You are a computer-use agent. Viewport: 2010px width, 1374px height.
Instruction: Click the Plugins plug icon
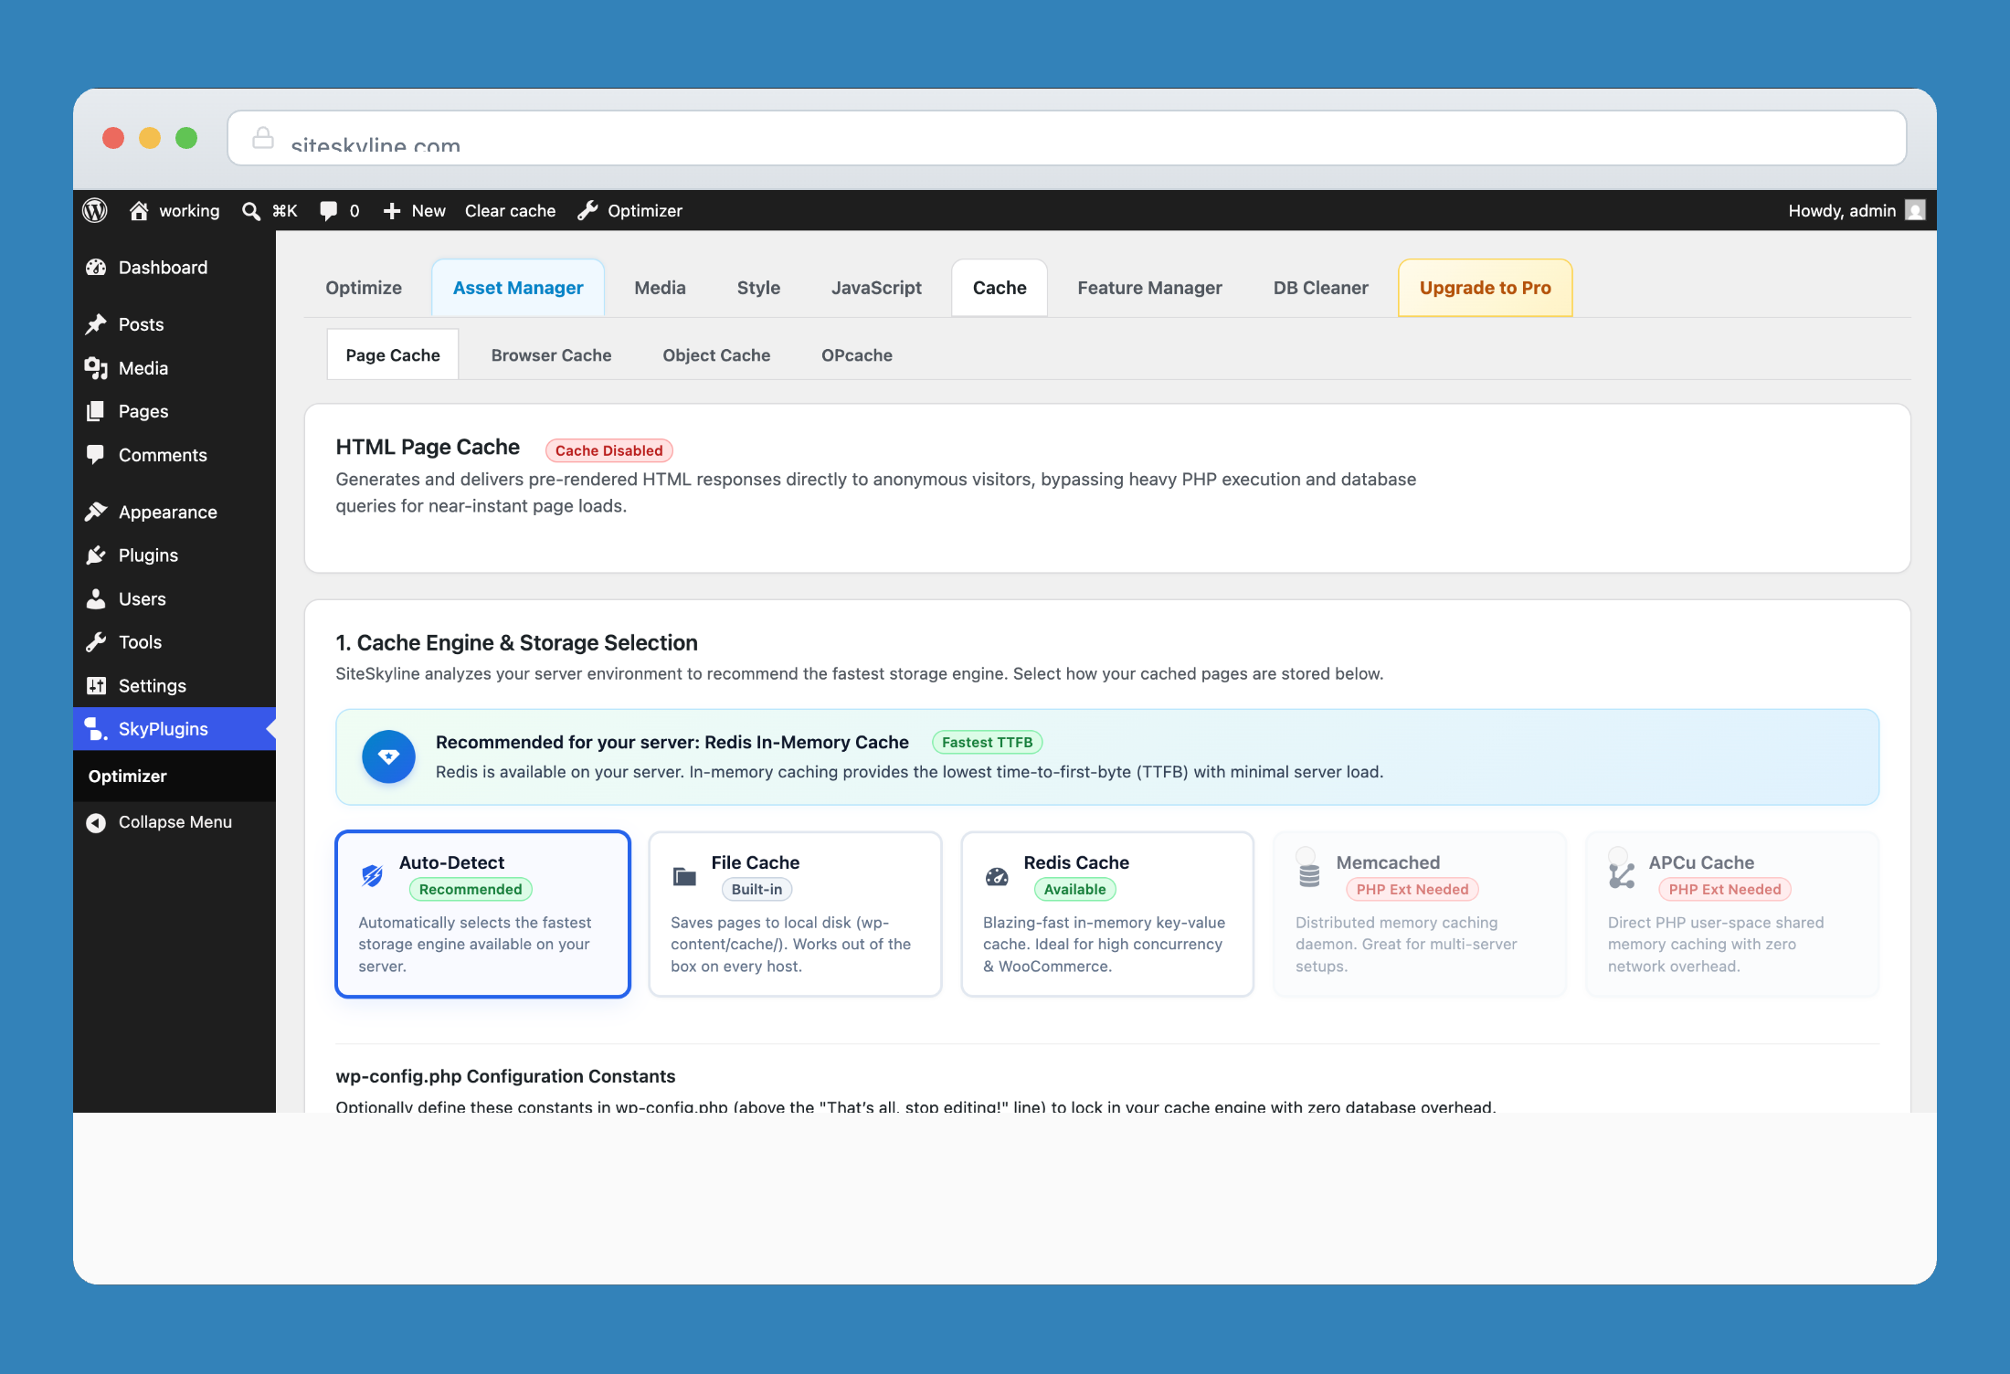96,555
